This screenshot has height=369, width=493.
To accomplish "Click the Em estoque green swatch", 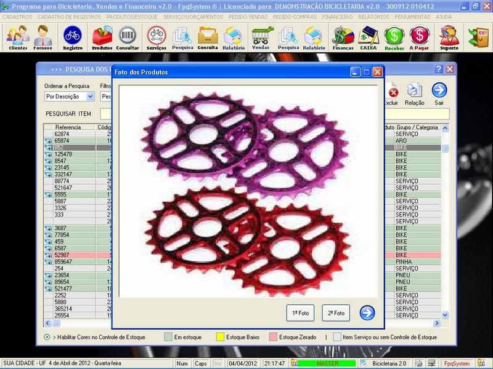I will click(168, 337).
